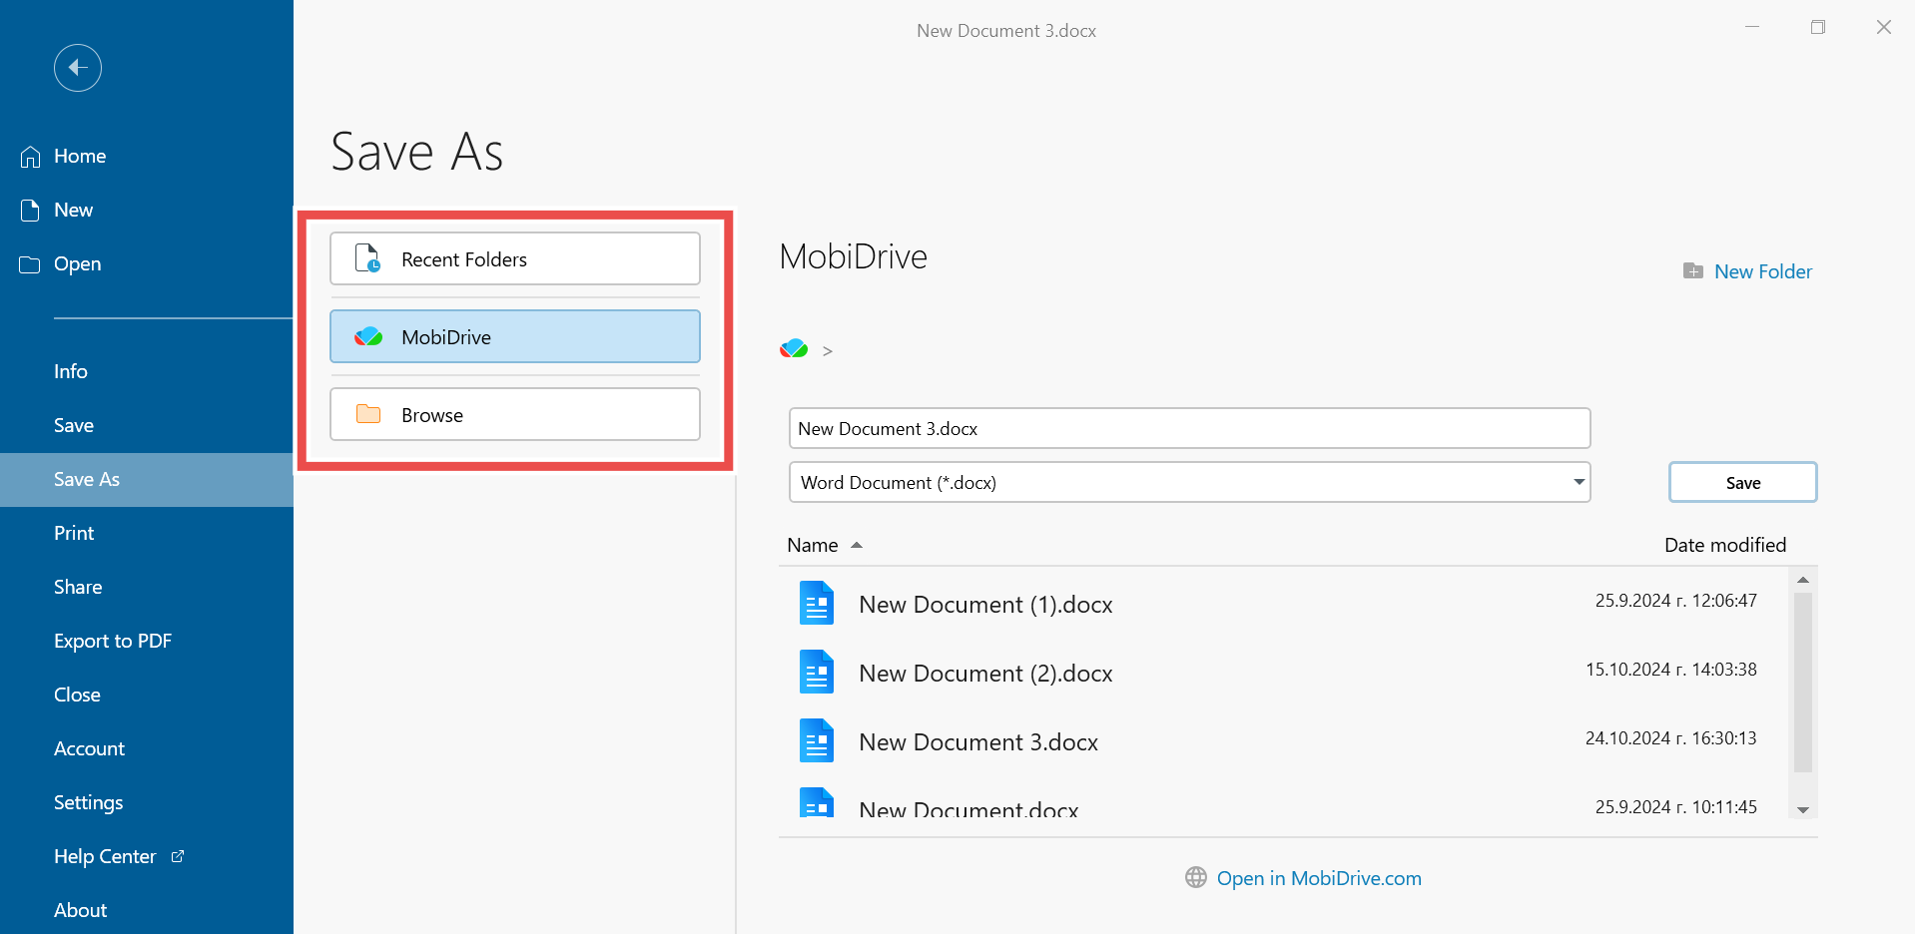Click the New Folder plus icon
This screenshot has height=934, width=1915.
1693,271
